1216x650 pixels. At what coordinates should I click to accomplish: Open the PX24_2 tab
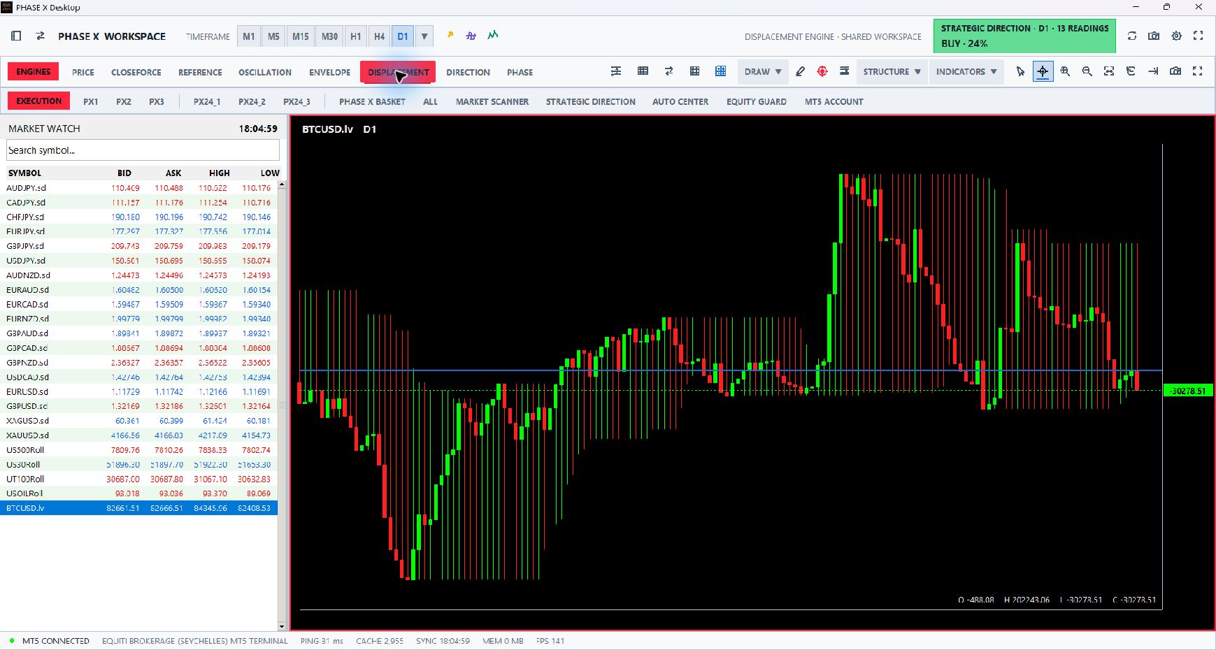(x=252, y=101)
